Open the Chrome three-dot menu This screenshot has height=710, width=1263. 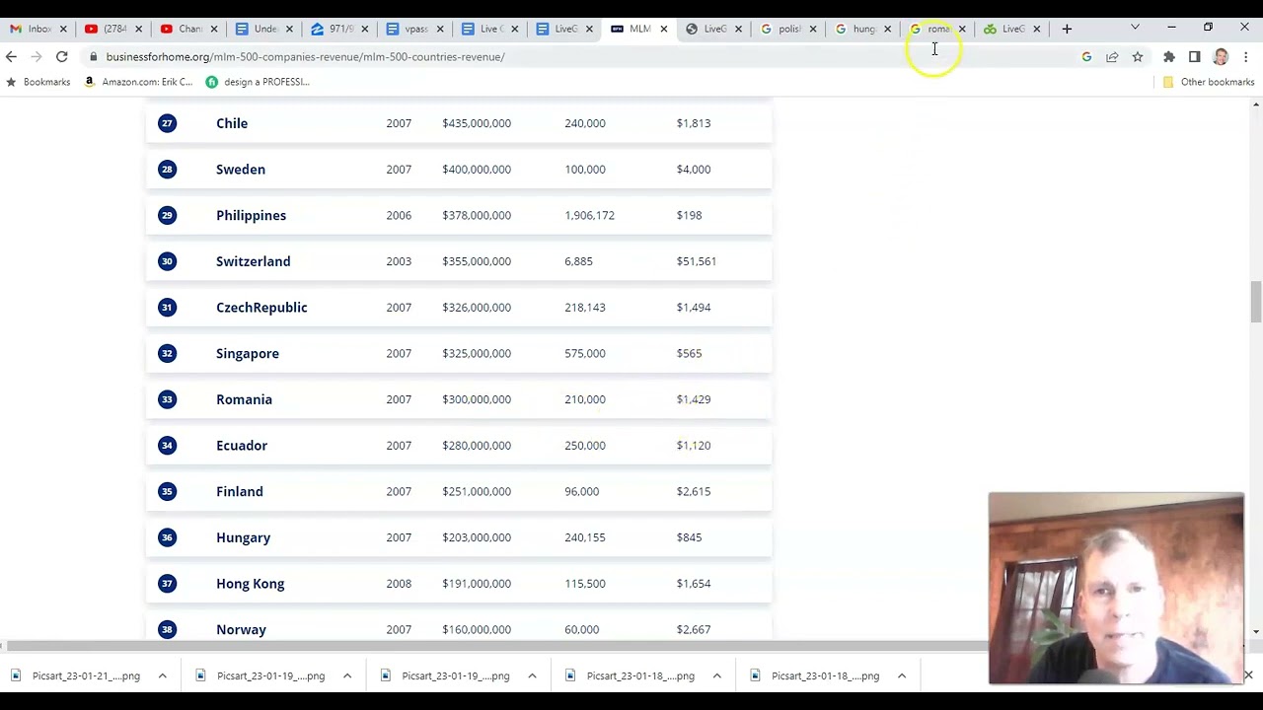coord(1246,57)
